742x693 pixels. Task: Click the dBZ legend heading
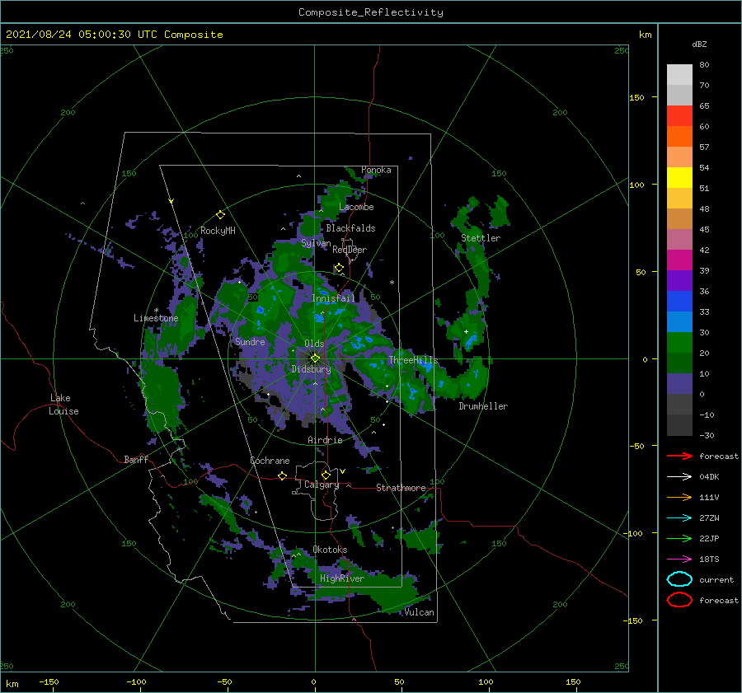point(699,44)
